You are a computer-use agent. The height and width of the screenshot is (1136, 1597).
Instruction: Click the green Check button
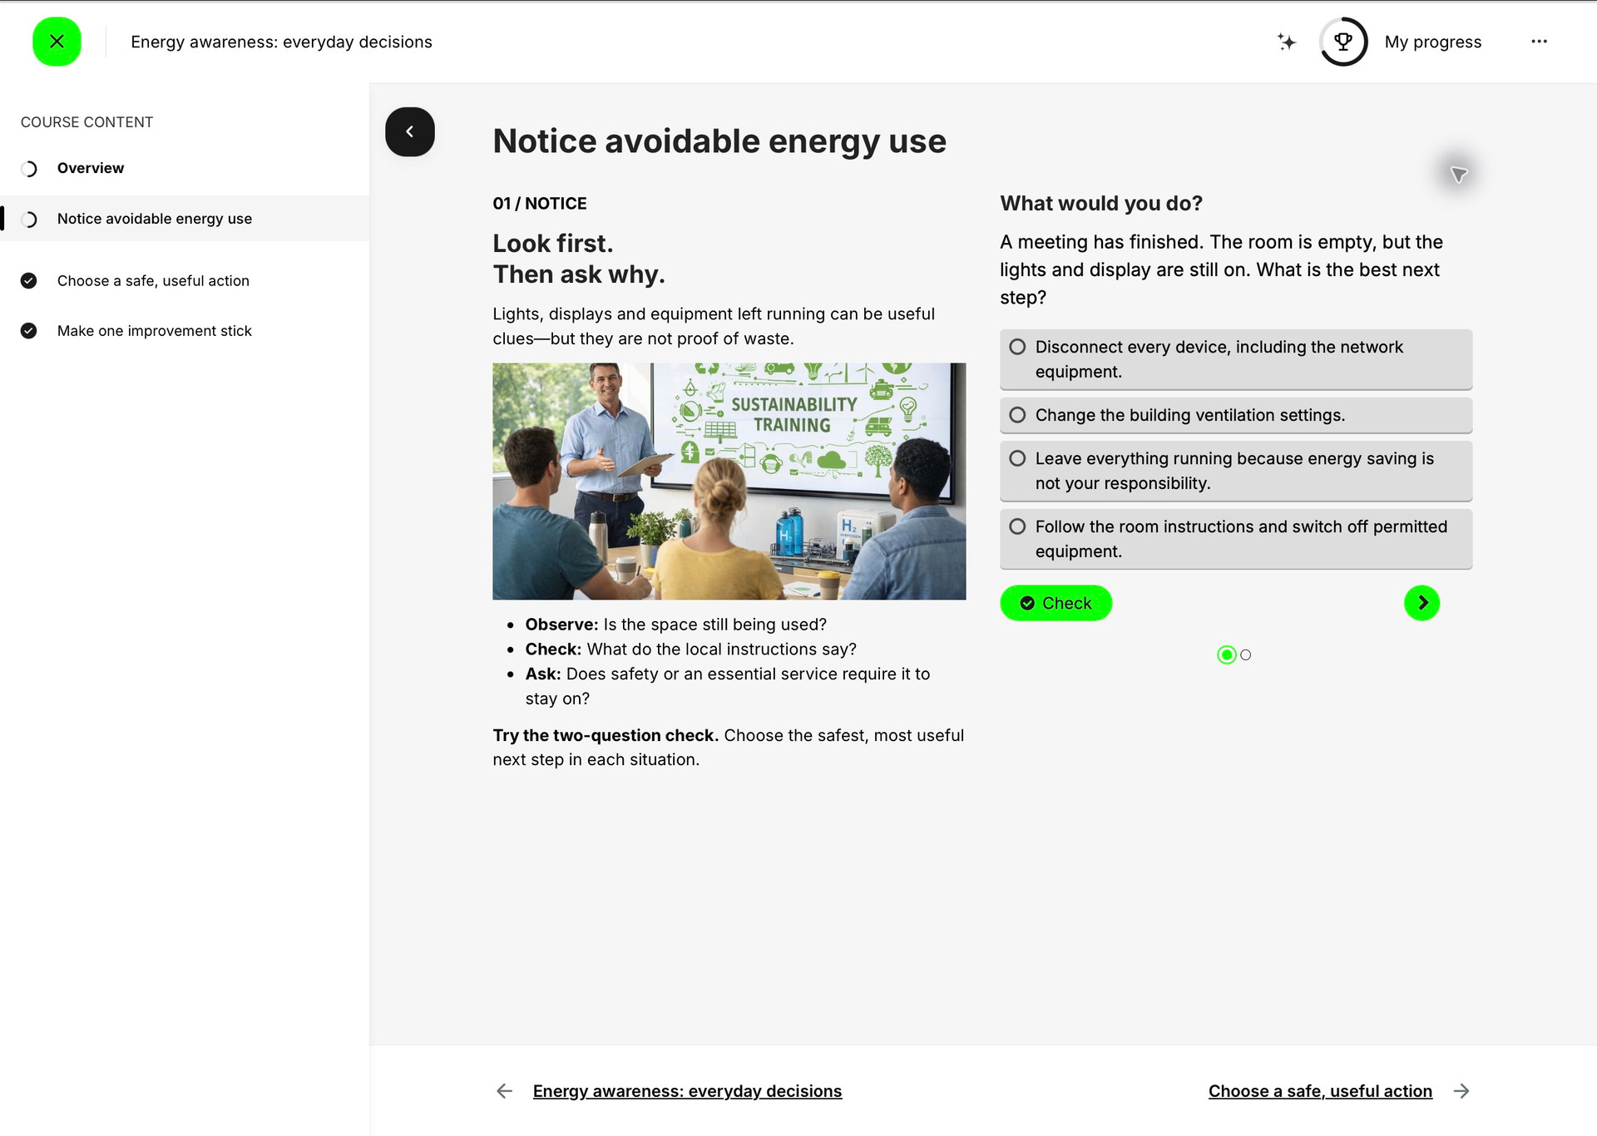tap(1056, 603)
